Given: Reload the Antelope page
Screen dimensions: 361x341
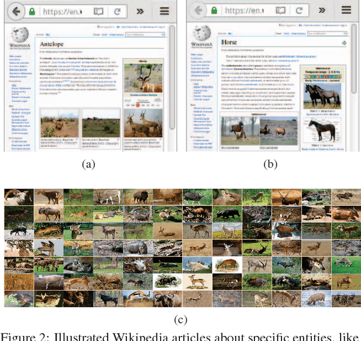Looking at the screenshot, I should tap(117, 11).
